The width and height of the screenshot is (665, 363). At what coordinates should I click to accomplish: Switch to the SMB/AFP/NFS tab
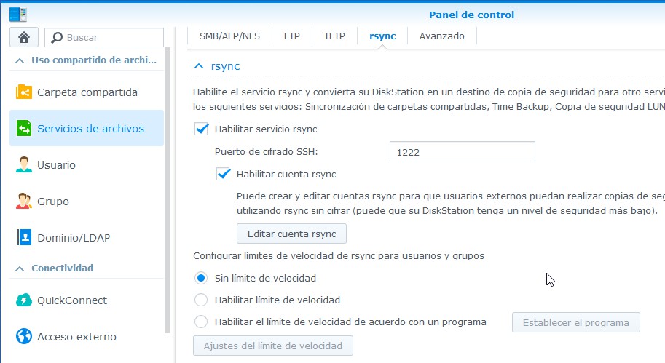click(229, 36)
